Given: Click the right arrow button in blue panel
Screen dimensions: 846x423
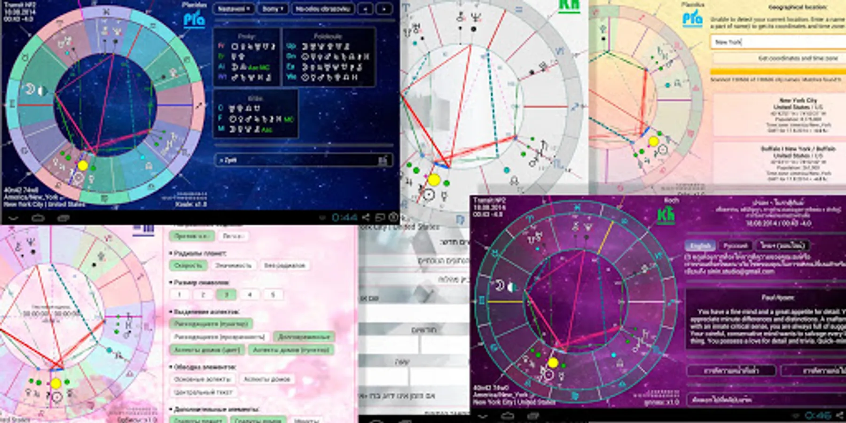Looking at the screenshot, I should 384,9.
